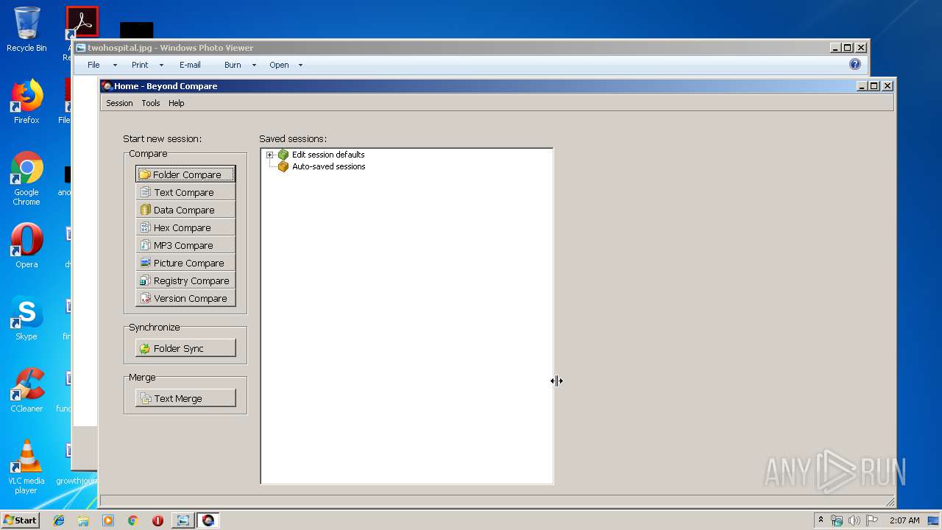Close the Windows Photo Viewer window
Image resolution: width=942 pixels, height=530 pixels.
[x=861, y=48]
